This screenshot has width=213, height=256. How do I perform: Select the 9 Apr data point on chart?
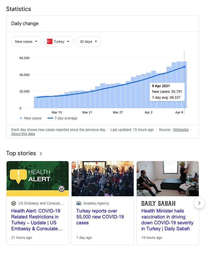pos(184,67)
